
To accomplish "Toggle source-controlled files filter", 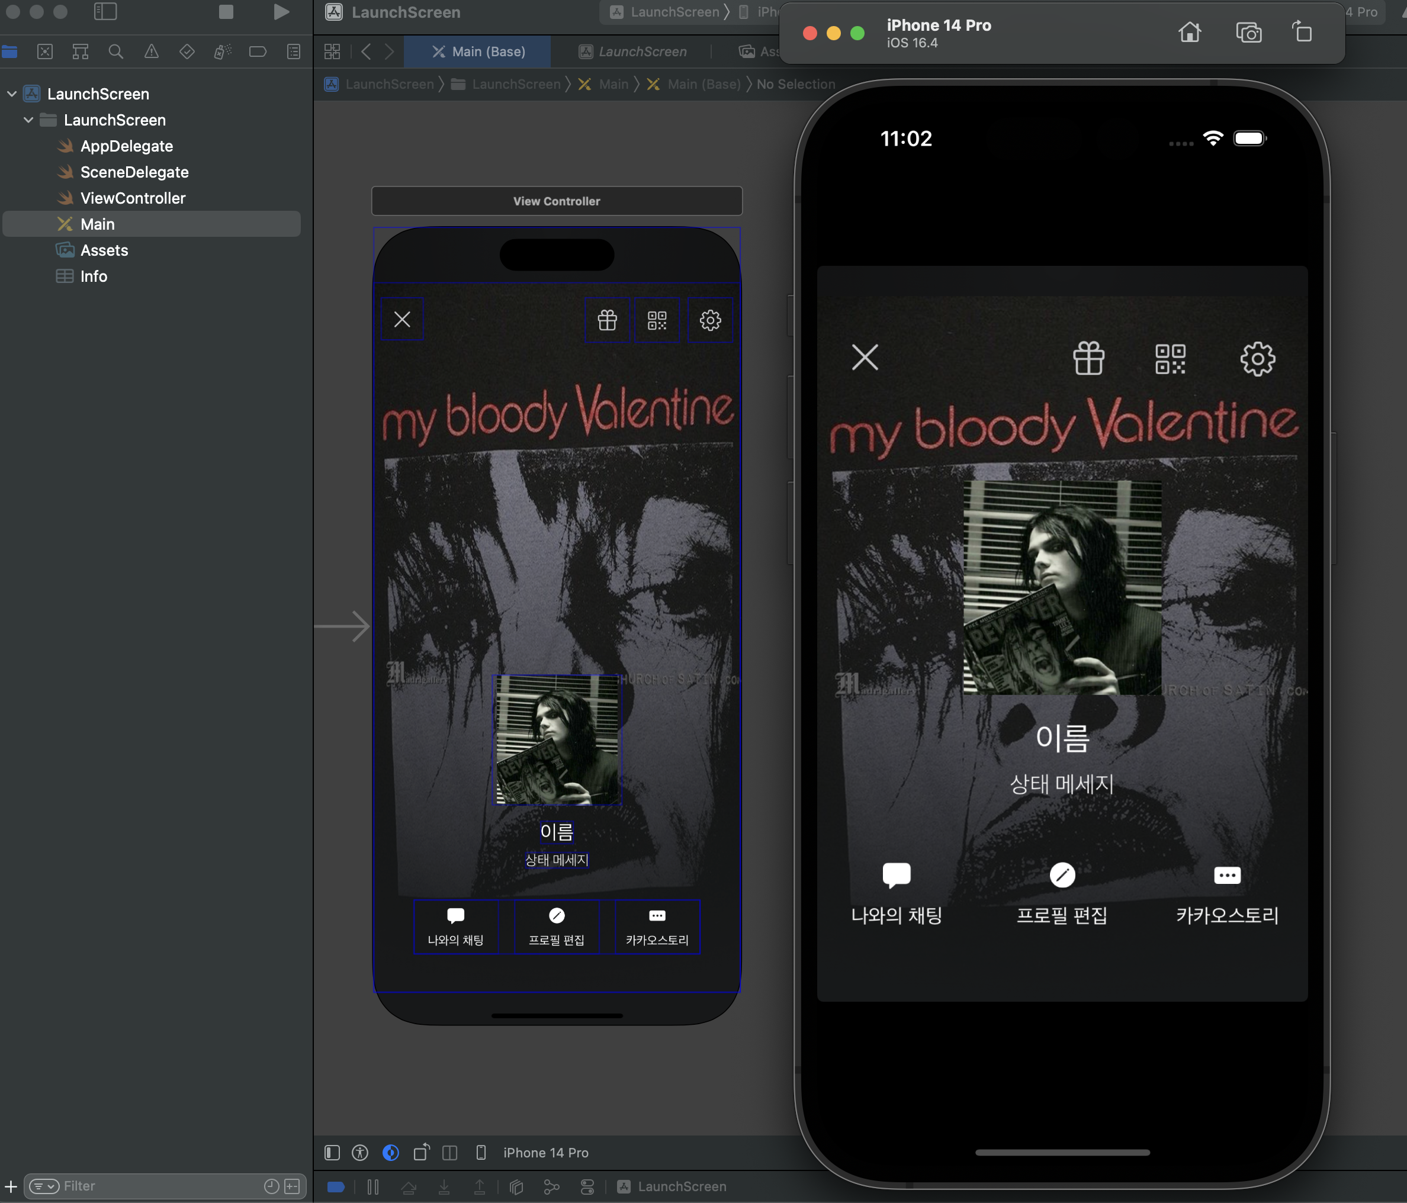I will click(x=293, y=1186).
